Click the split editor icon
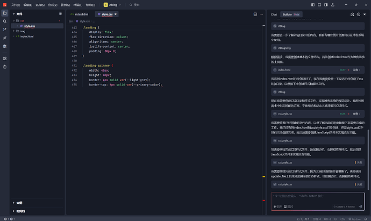The width and height of the screenshot is (371, 221). [x=255, y=14]
